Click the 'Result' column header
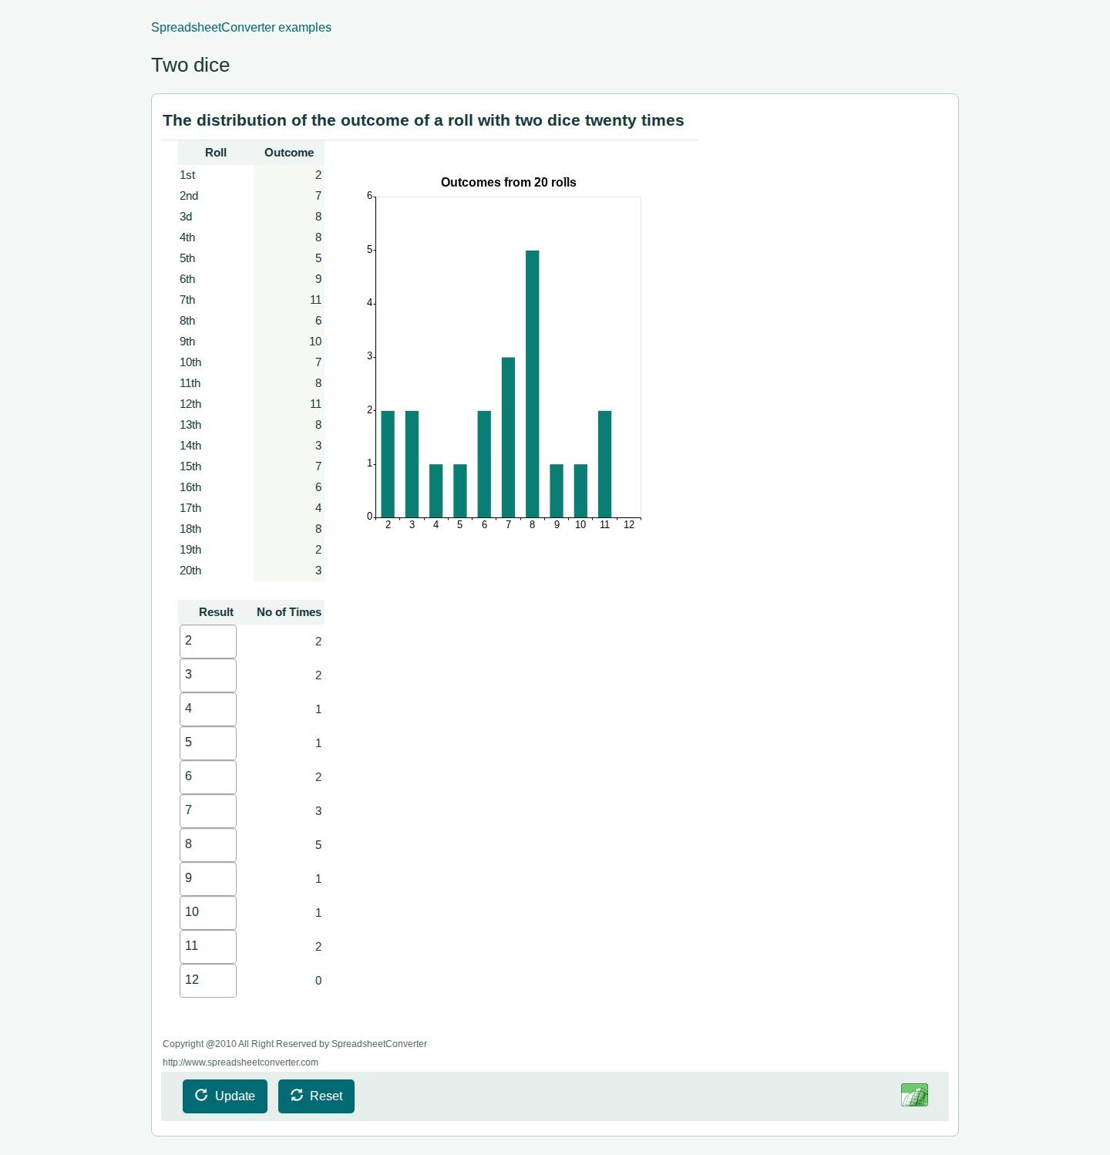This screenshot has width=1110, height=1155. (x=216, y=612)
